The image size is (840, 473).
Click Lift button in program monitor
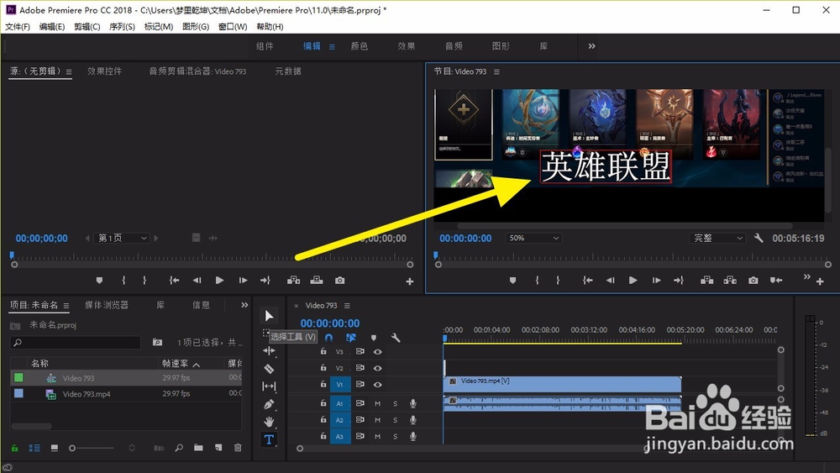(x=706, y=280)
